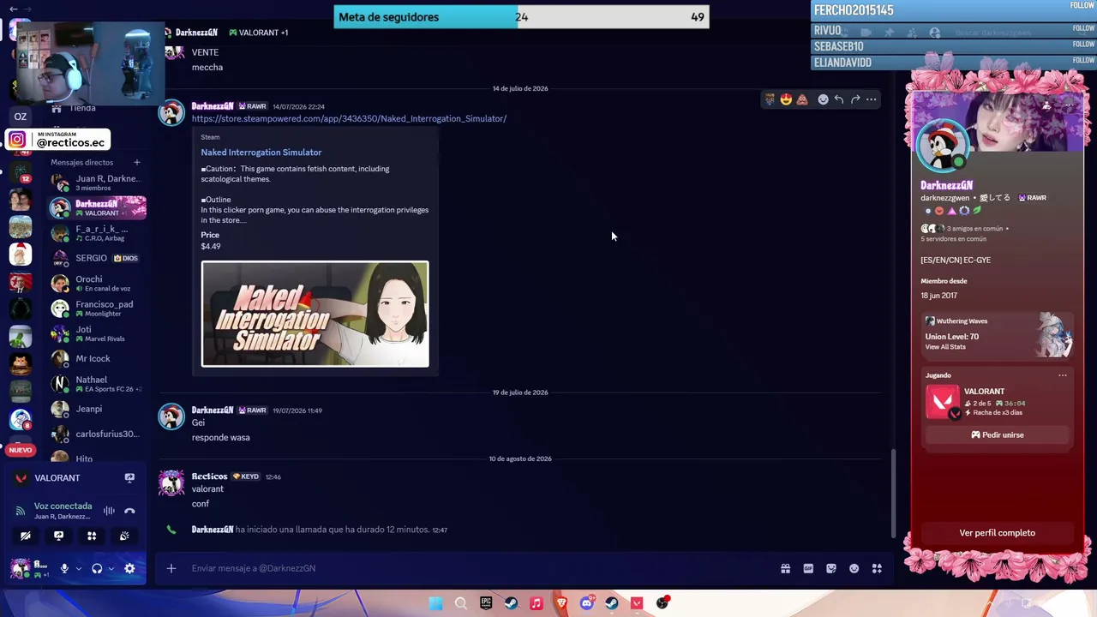
Task: Share your screen from the voice panel
Action: (58, 536)
